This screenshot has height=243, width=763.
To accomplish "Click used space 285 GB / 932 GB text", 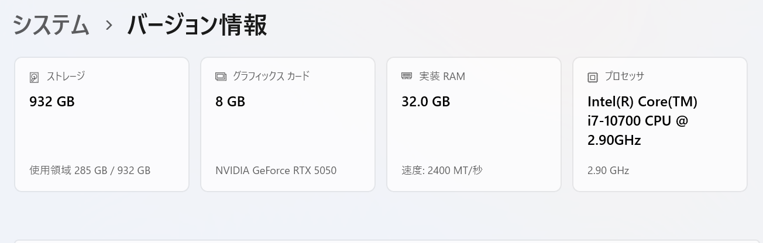I will 90,171.
